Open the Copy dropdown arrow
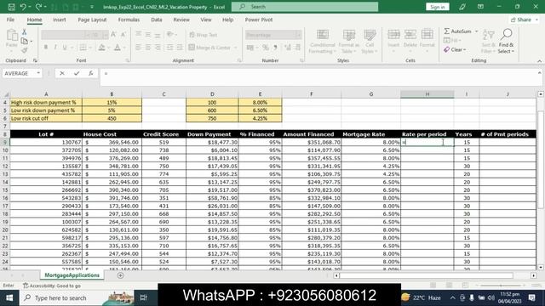This screenshot has width=545, height=306. click(32, 42)
